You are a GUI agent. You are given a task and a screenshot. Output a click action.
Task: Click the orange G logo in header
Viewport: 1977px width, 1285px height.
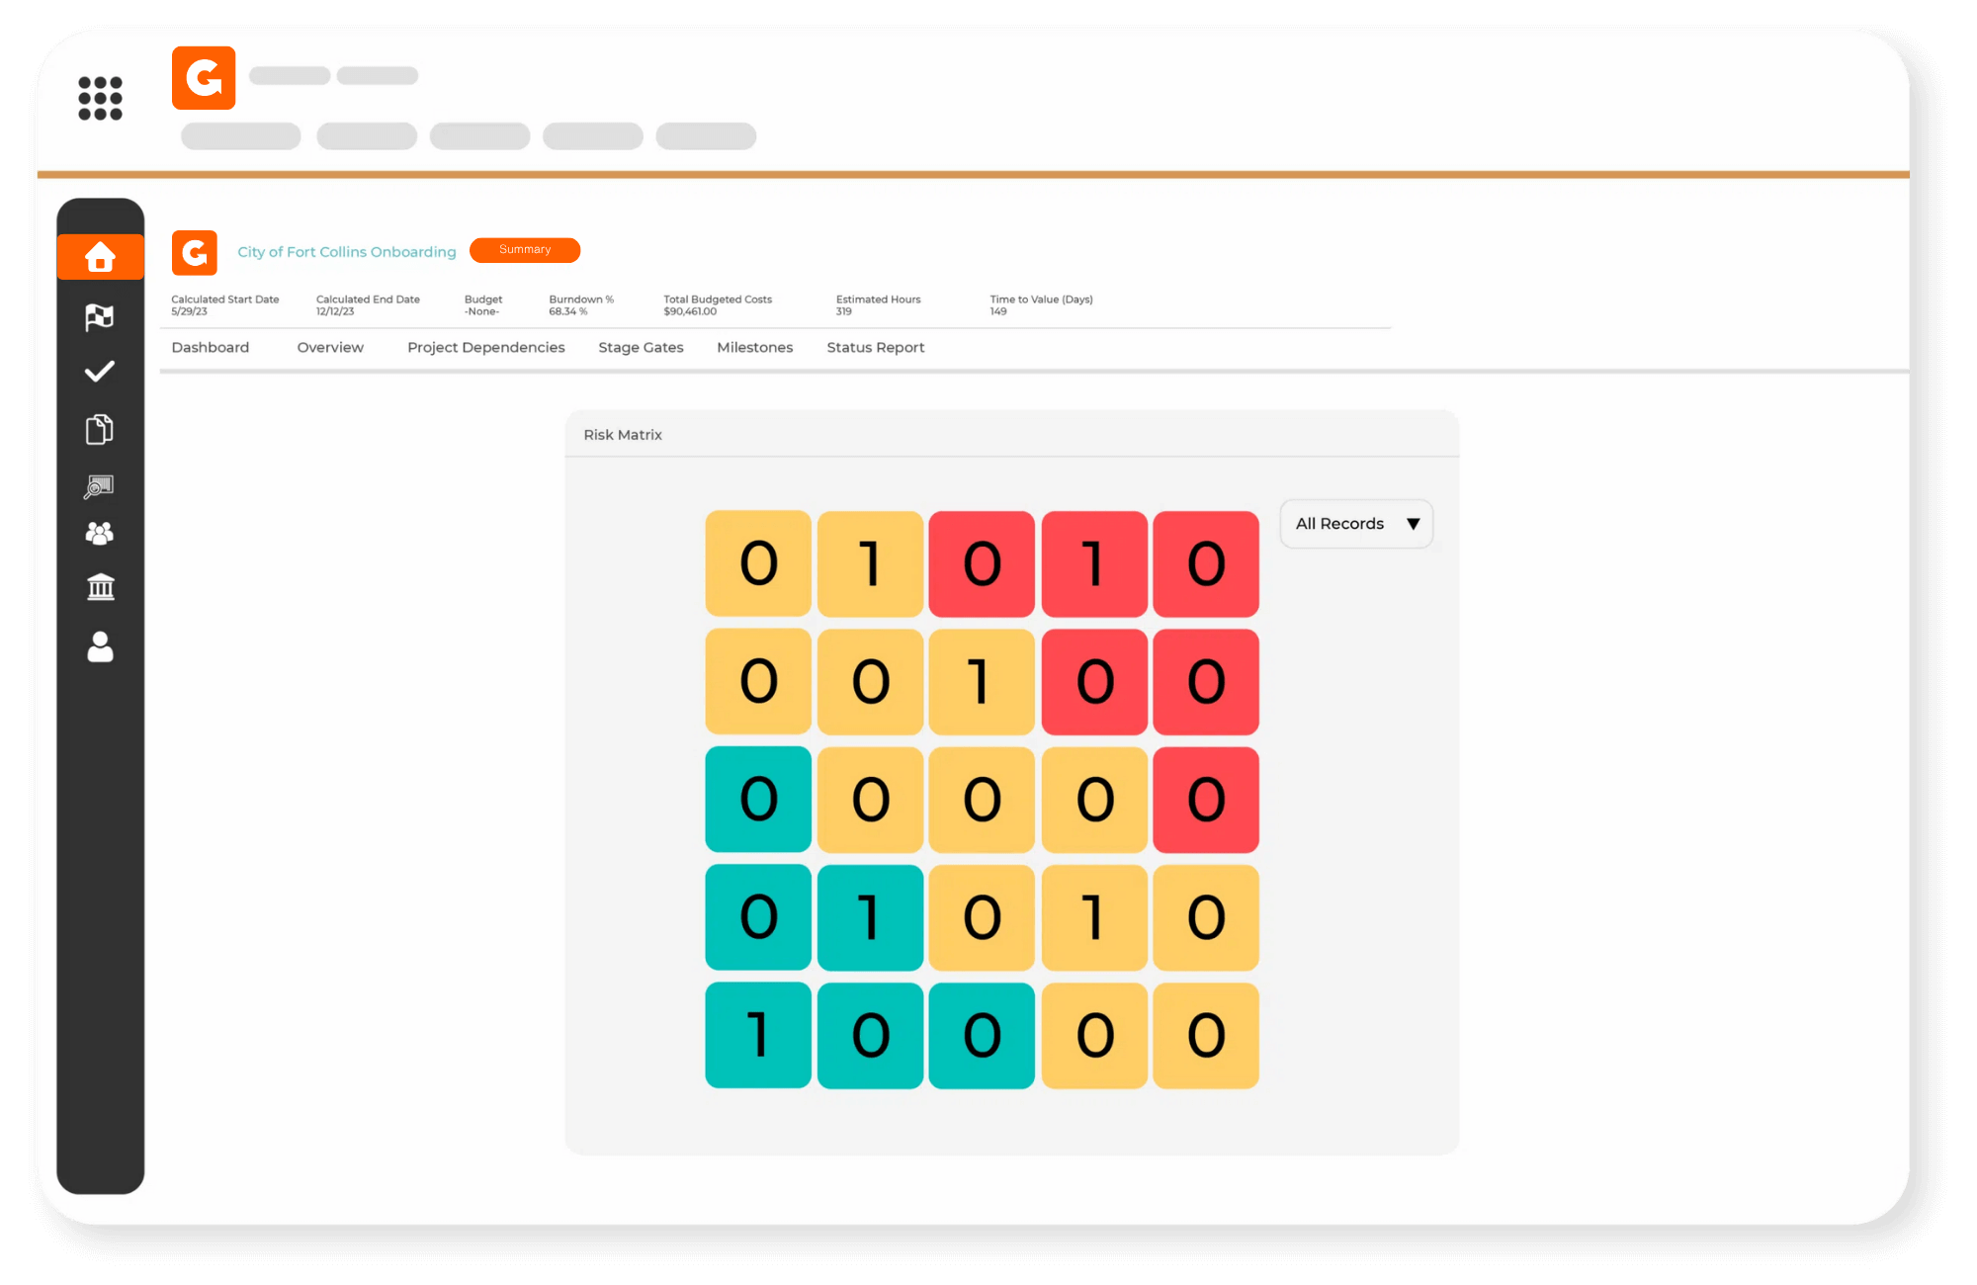[x=204, y=78]
